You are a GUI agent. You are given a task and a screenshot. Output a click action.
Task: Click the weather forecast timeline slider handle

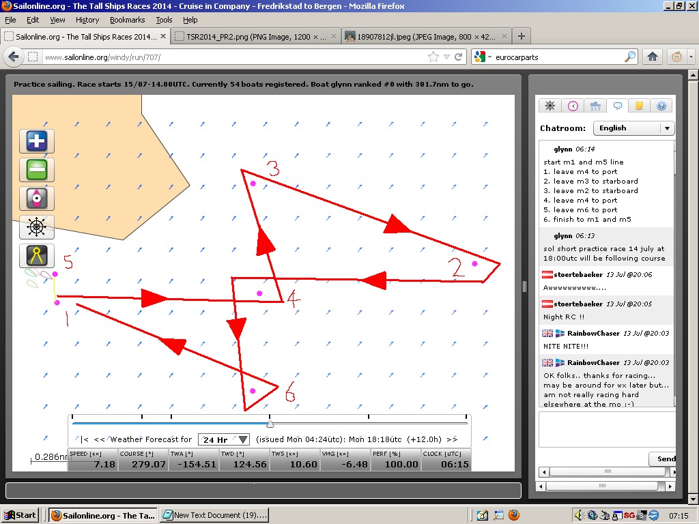270,423
